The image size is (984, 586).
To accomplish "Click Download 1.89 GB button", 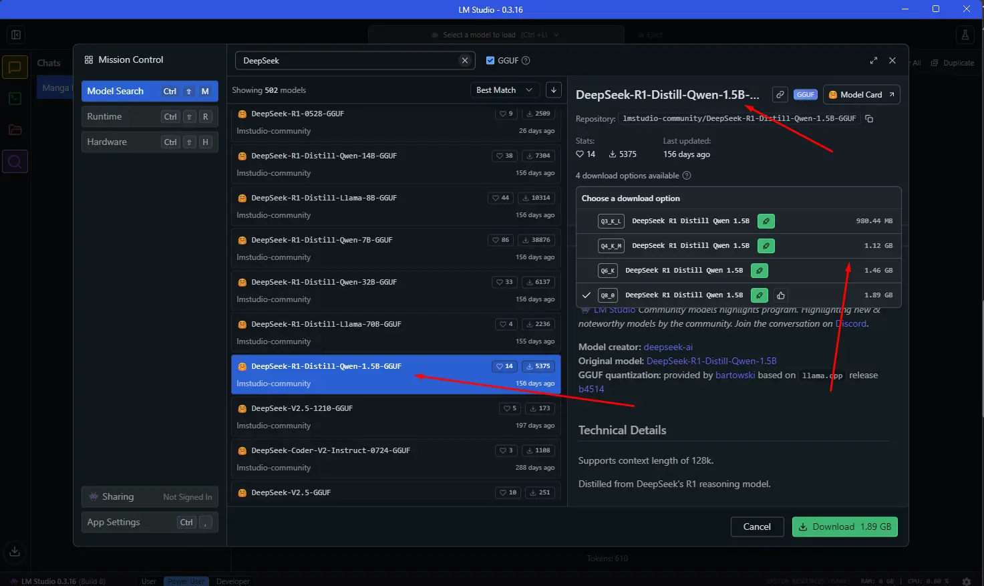I will tap(845, 527).
